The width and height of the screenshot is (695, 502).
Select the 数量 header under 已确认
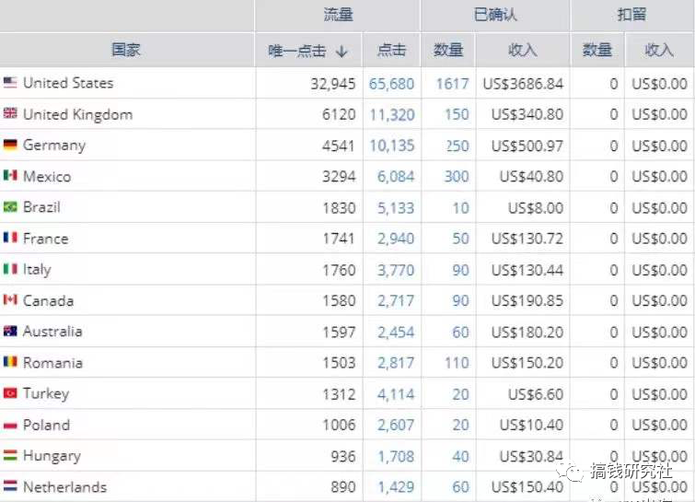point(448,50)
